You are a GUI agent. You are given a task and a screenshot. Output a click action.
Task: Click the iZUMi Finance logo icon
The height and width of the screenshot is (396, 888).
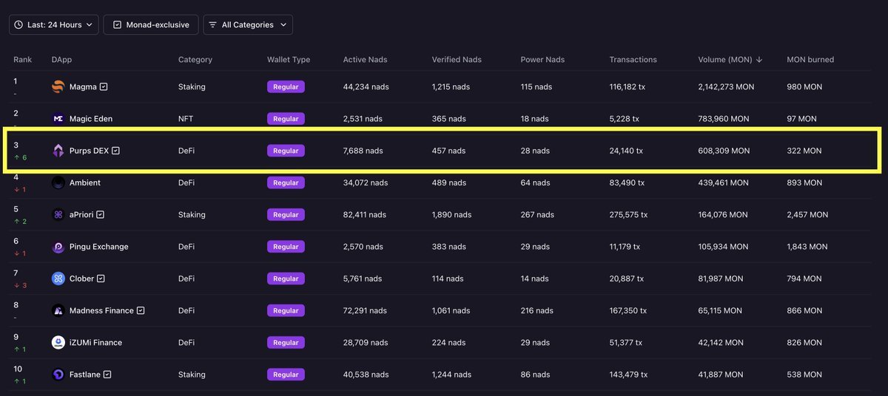click(58, 342)
